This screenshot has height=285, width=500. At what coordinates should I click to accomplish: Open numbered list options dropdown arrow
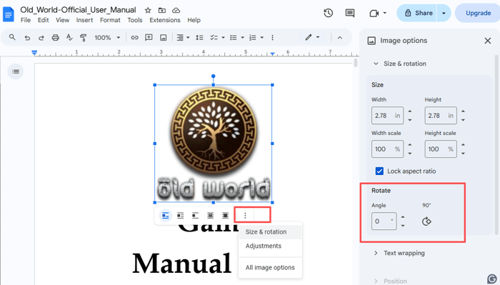[x=262, y=38]
